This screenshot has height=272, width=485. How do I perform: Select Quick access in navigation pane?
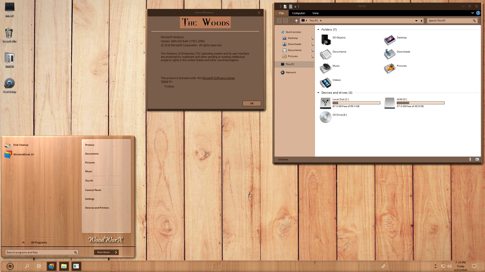(291, 32)
